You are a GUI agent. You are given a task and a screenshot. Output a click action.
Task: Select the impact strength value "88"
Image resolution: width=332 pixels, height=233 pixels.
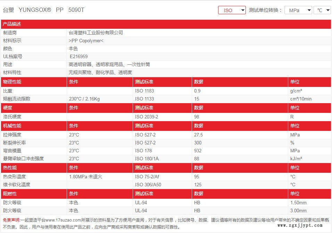197,159
